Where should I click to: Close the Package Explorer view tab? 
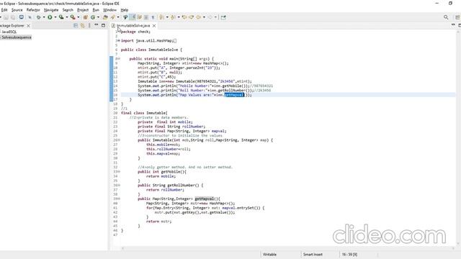click(x=28, y=26)
